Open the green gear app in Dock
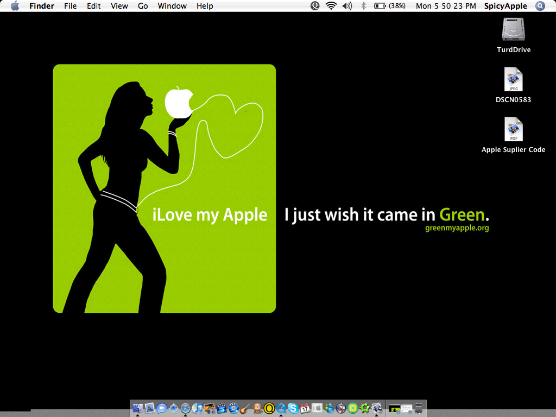This screenshot has width=556, height=417. 365,408
